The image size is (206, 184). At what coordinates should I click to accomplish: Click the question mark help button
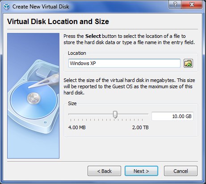175,4
